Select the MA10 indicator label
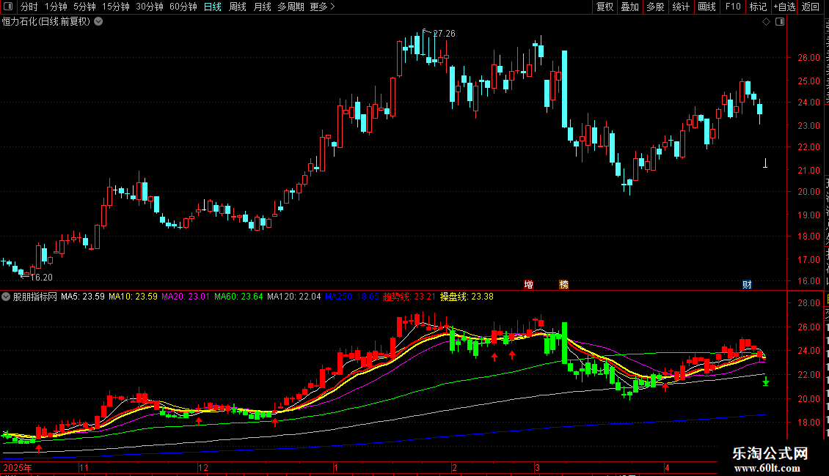The image size is (829, 476). pos(133,297)
